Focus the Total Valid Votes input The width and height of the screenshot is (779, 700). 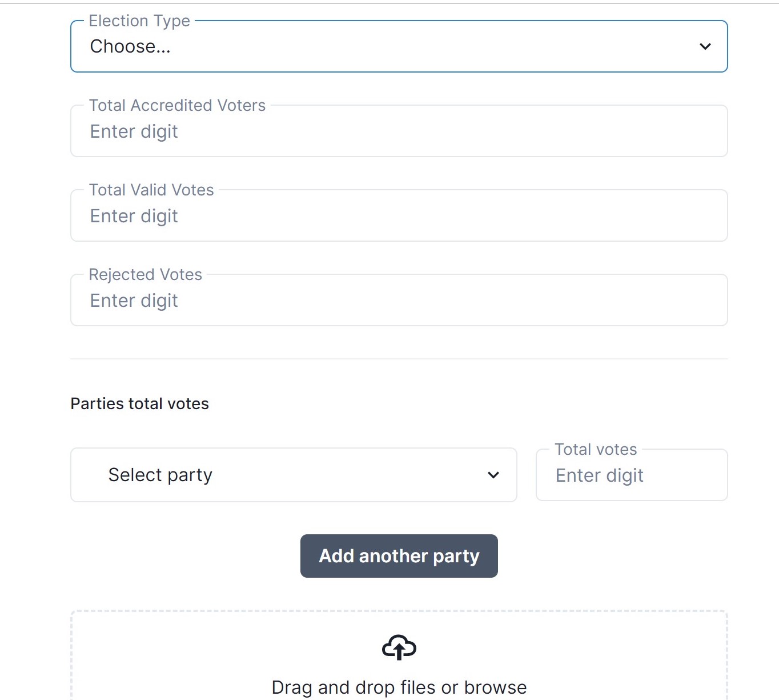tap(399, 215)
